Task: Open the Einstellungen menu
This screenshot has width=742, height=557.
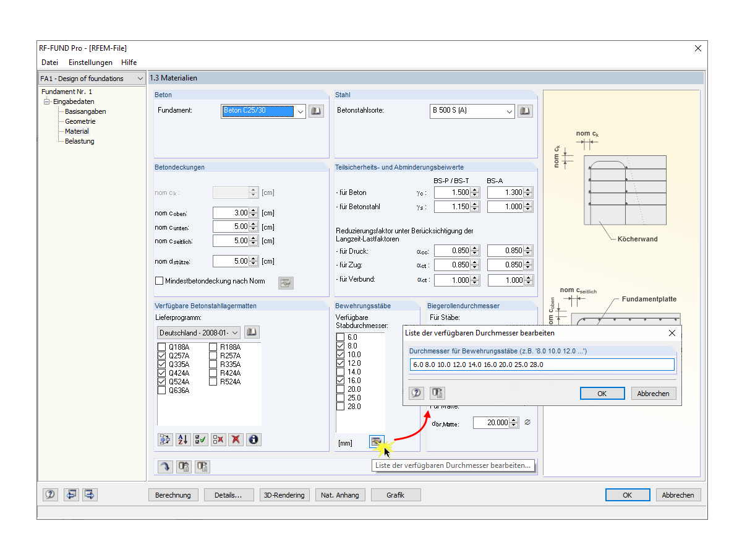Action: (90, 63)
